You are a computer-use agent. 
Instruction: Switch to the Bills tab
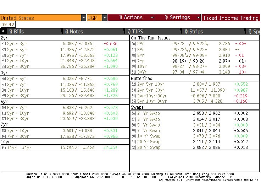click(x=34, y=31)
